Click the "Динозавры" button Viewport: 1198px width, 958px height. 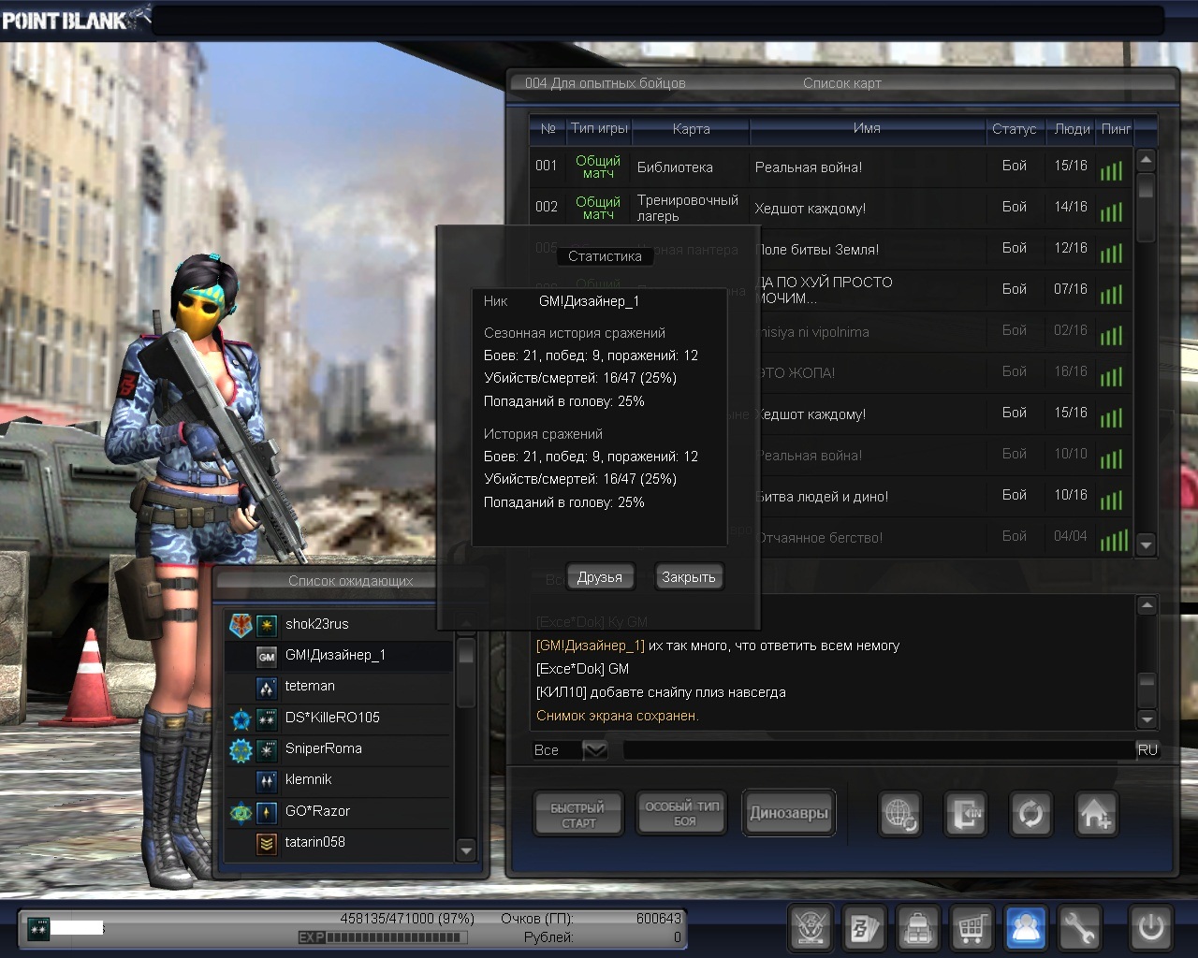(789, 813)
